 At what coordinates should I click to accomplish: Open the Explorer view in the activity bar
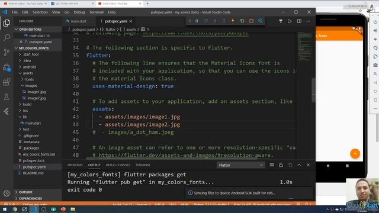[7, 23]
